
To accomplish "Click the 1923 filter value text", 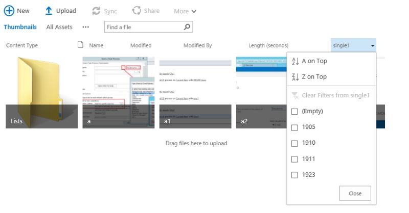I will [309, 174].
